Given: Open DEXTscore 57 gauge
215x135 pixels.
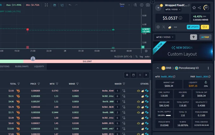Looking at the screenshot, I should pos(206,8).
